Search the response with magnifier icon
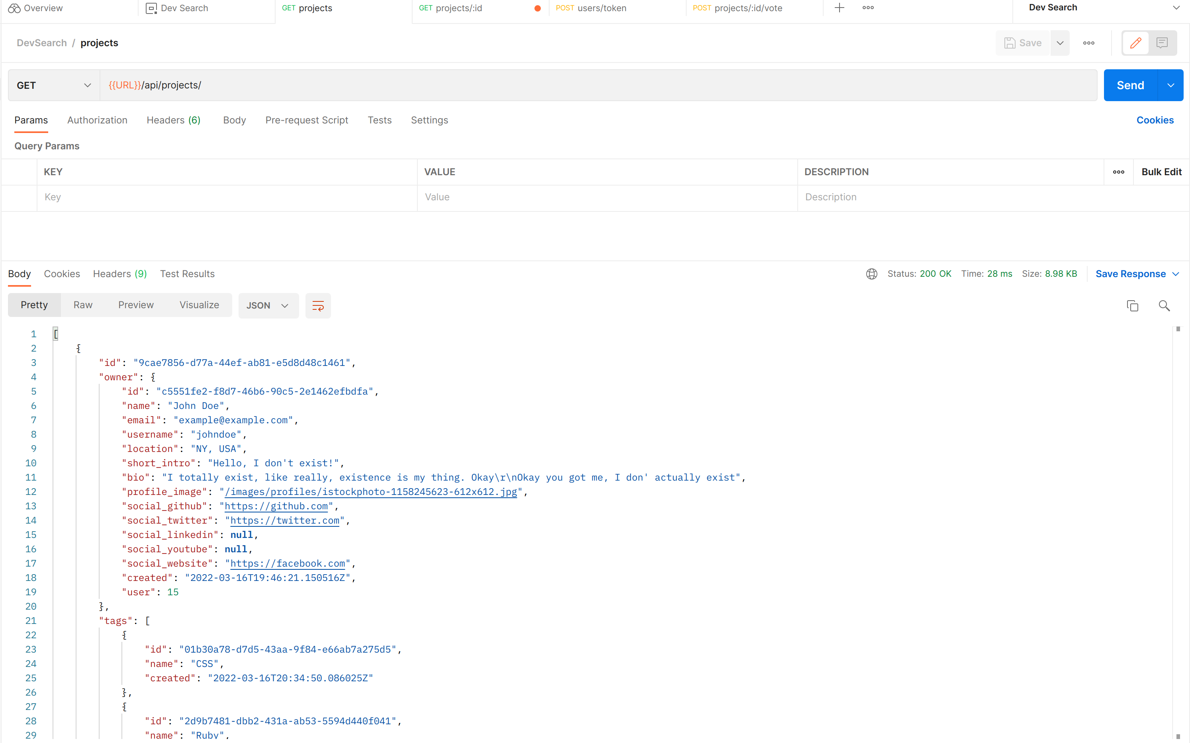Image resolution: width=1190 pixels, height=743 pixels. (1164, 306)
